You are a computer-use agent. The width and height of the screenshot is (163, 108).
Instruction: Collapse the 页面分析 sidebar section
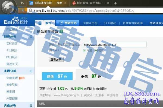click(x=31, y=105)
